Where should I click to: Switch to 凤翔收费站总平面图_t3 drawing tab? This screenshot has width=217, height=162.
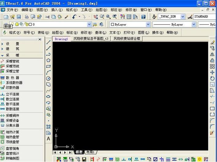tap(91, 39)
